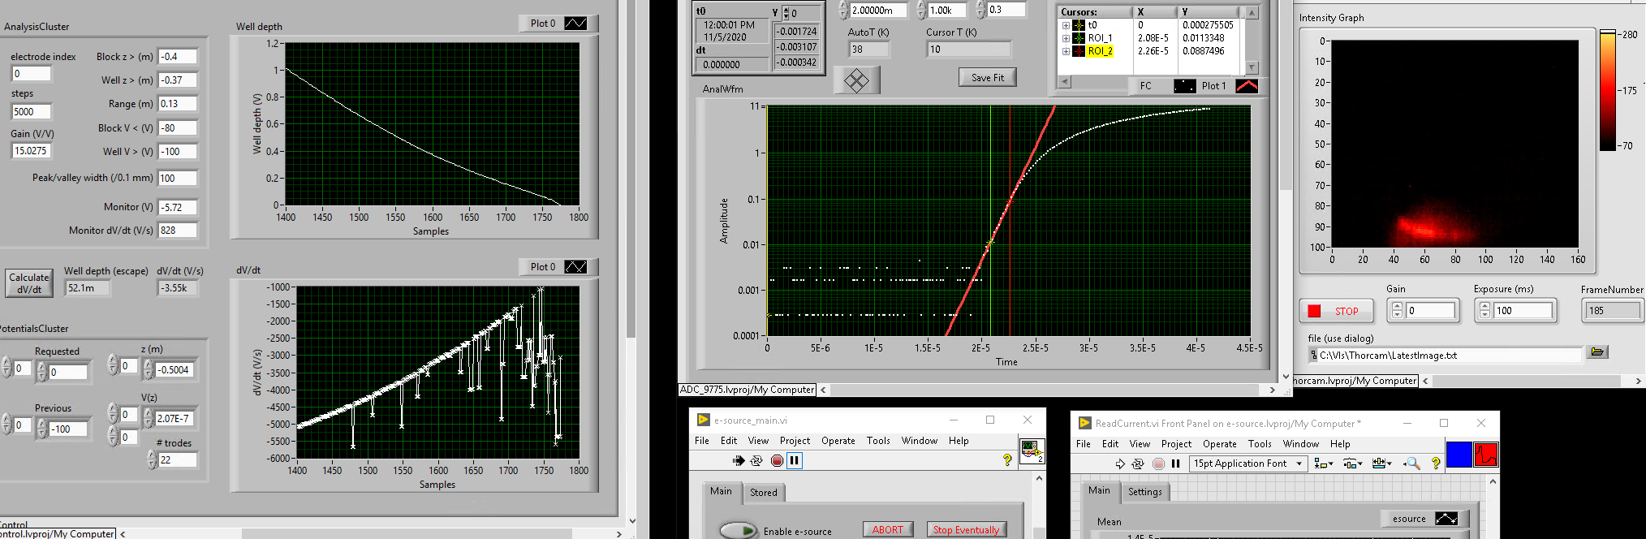The height and width of the screenshot is (539, 1646).
Task: Click the Search magnifier in the ReadCurrent.vi toolbar
Action: (1412, 464)
